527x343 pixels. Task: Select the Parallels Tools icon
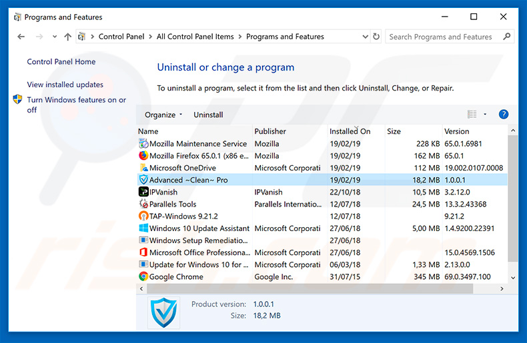click(143, 204)
